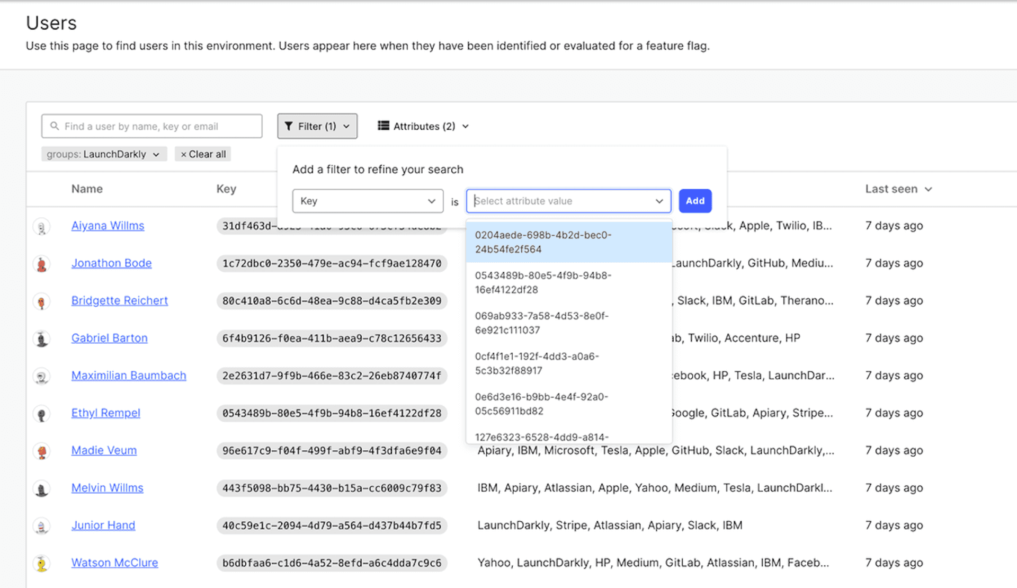The height and width of the screenshot is (588, 1017).
Task: Click the search magnifier icon
Action: tap(55, 126)
